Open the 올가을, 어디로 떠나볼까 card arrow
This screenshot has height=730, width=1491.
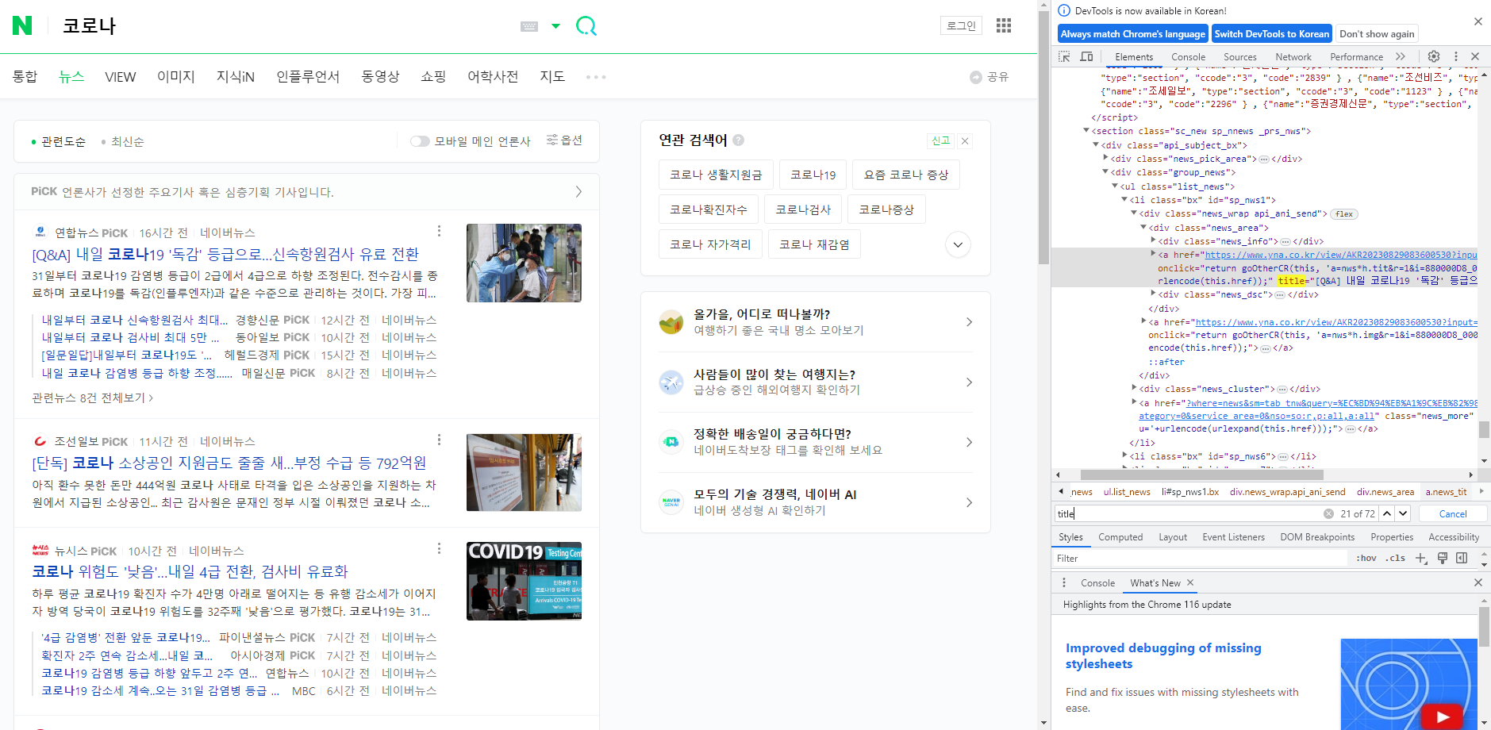pos(969,322)
